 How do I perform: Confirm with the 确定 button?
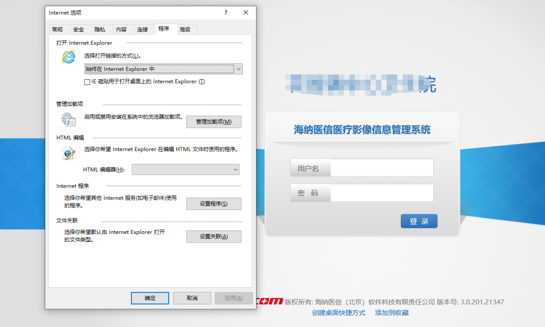tap(150, 298)
